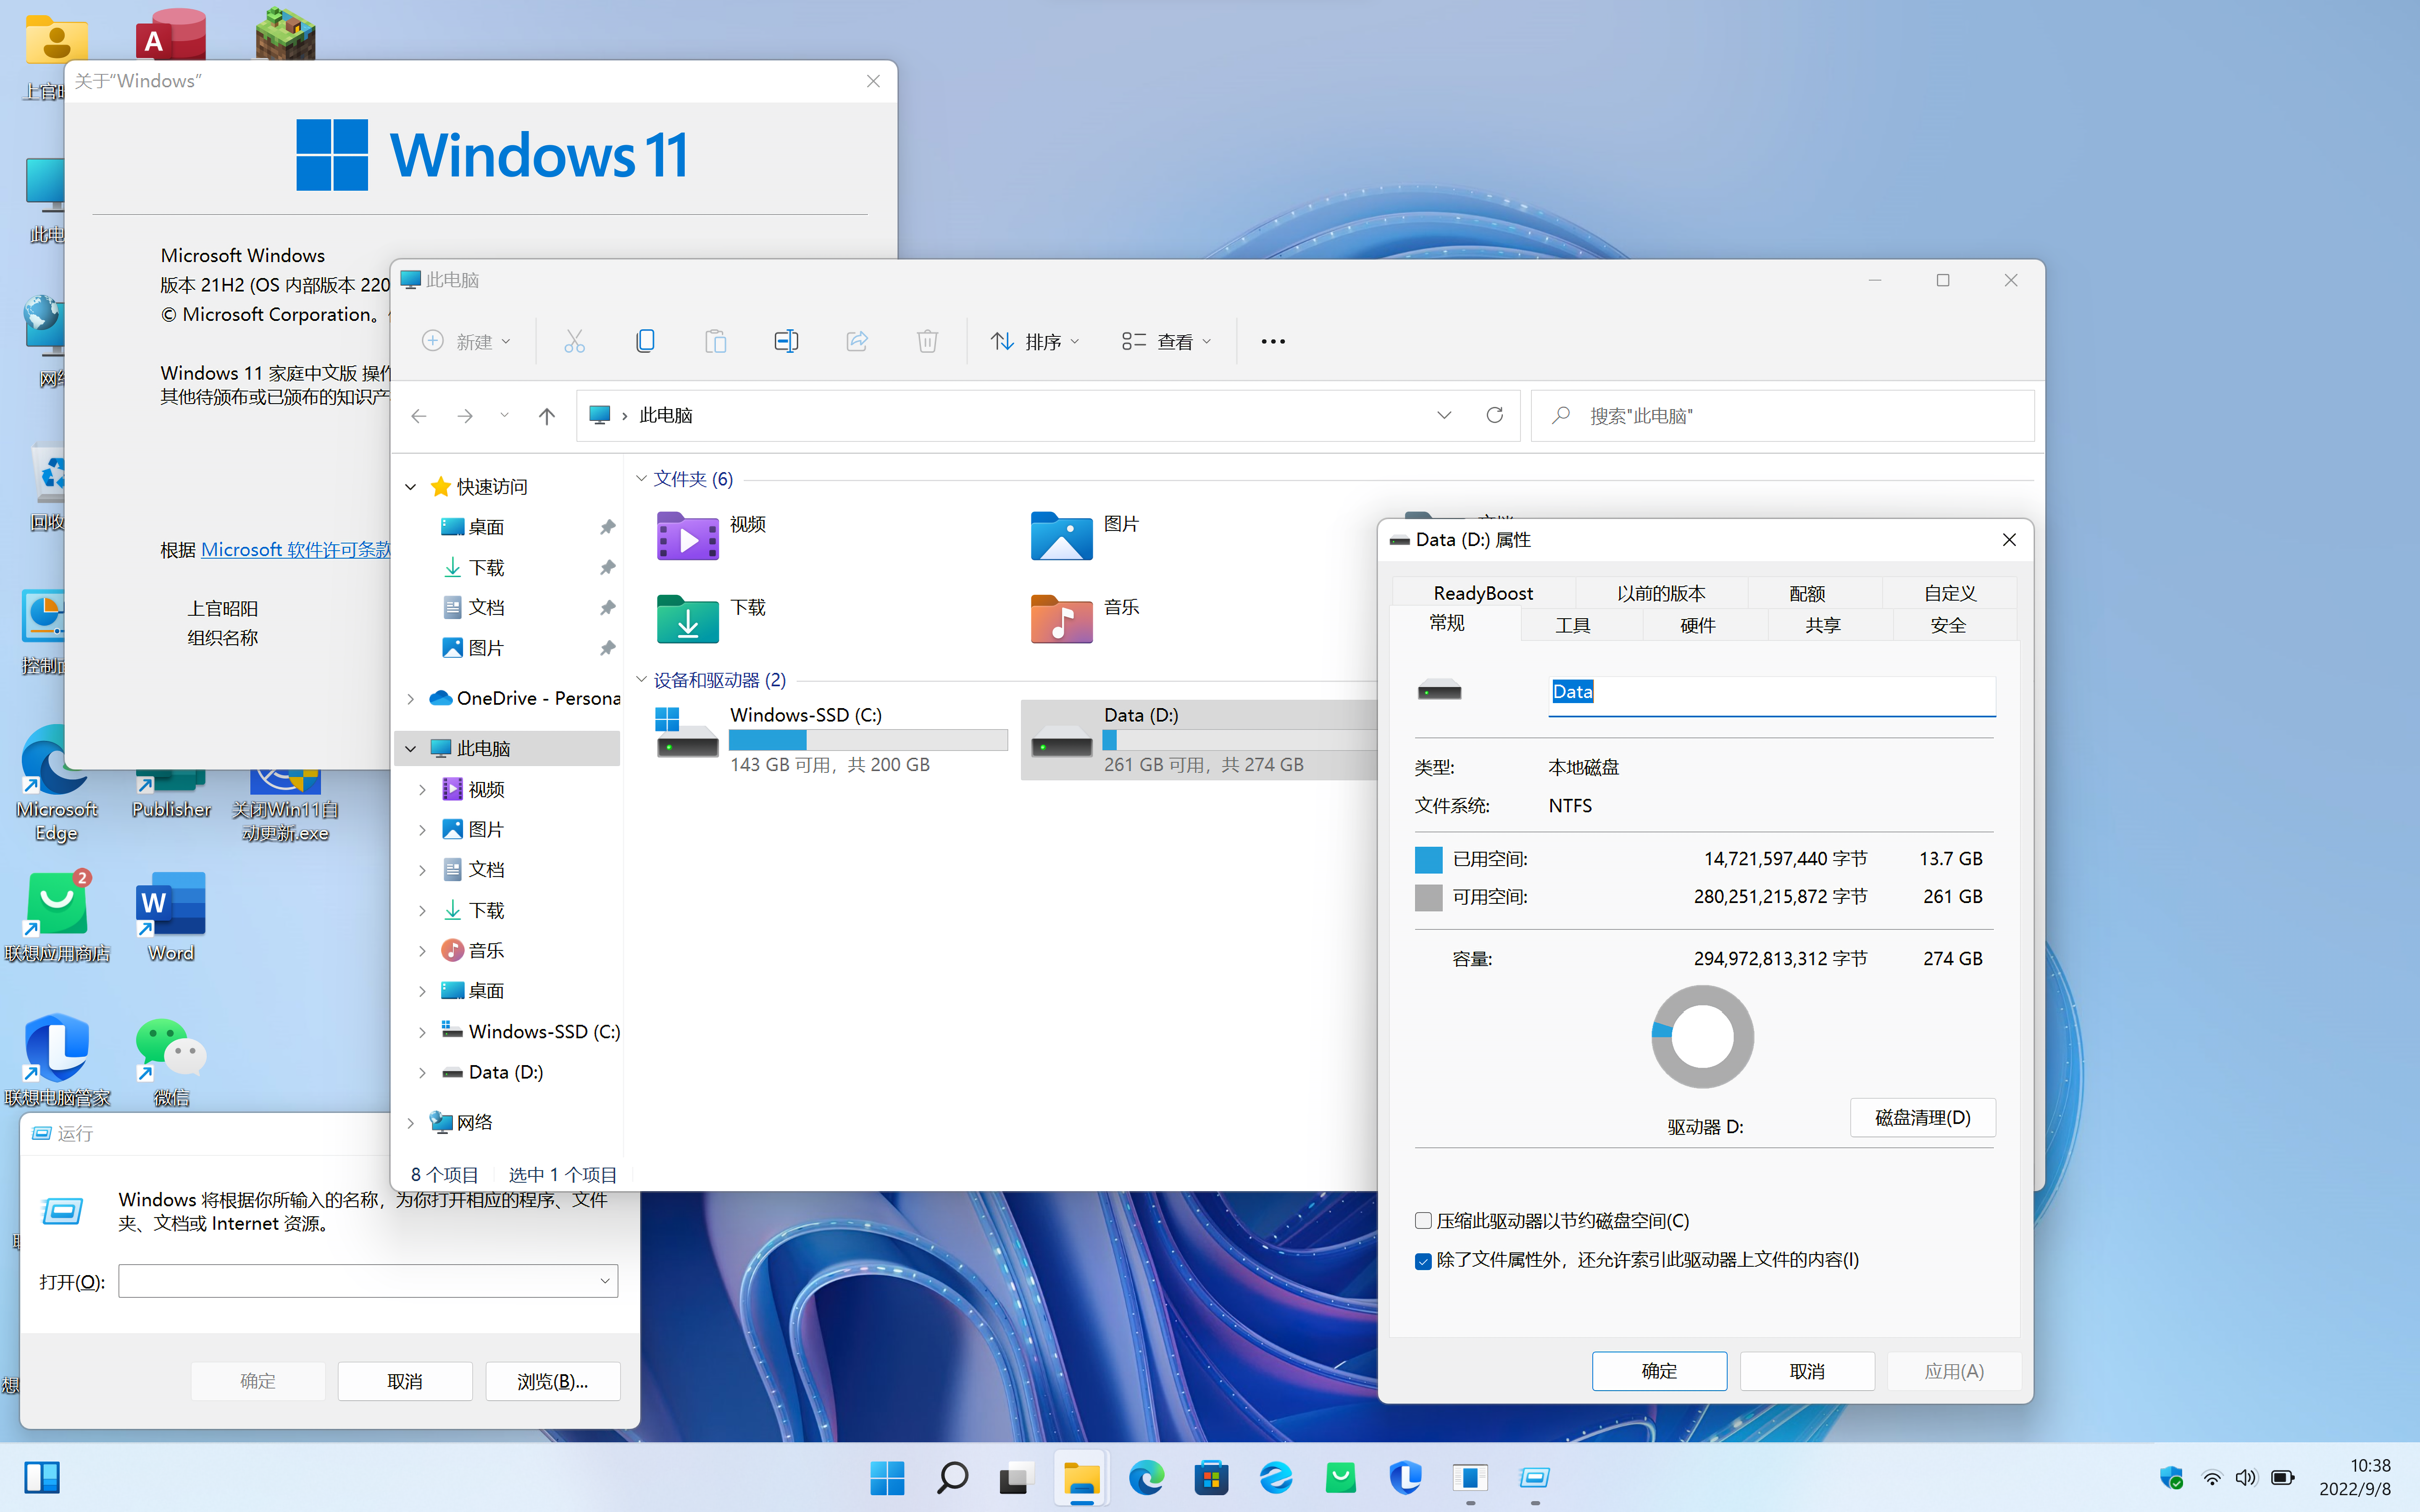Collapse the 设备和驱动器 group
The height and width of the screenshot is (1512, 2420).
point(641,679)
